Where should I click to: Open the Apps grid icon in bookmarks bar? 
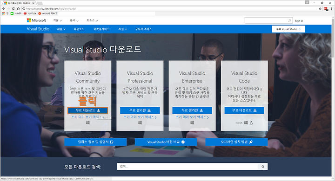[x=3, y=13]
